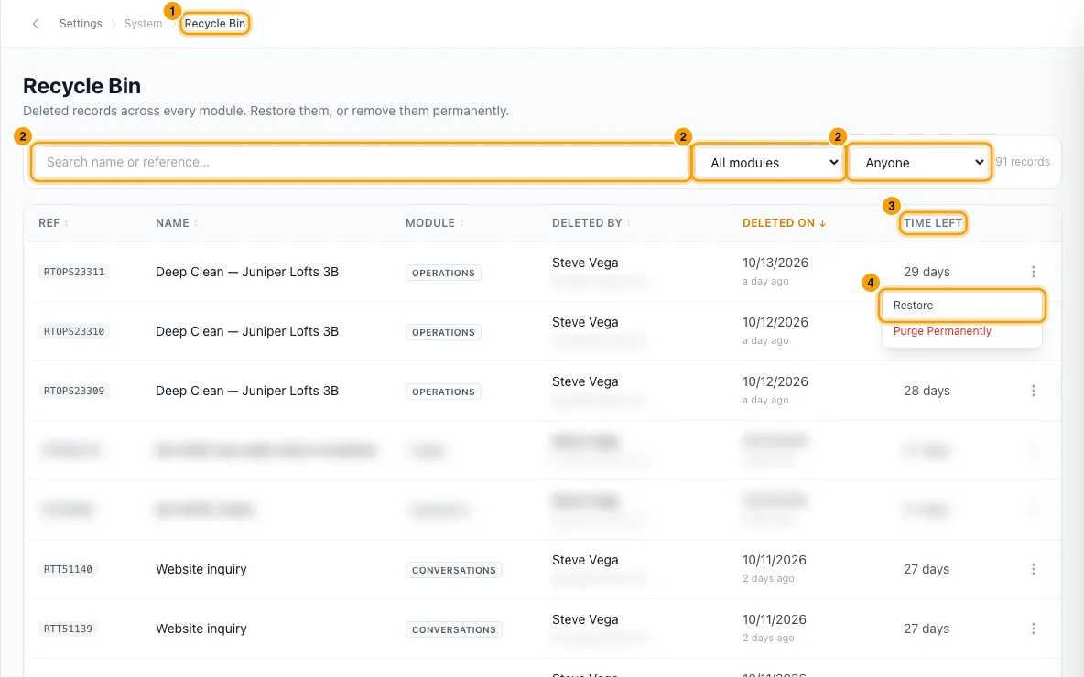The image size is (1084, 677).
Task: Open Deep Clean record in row RTOPS23309
Action: (x=247, y=391)
